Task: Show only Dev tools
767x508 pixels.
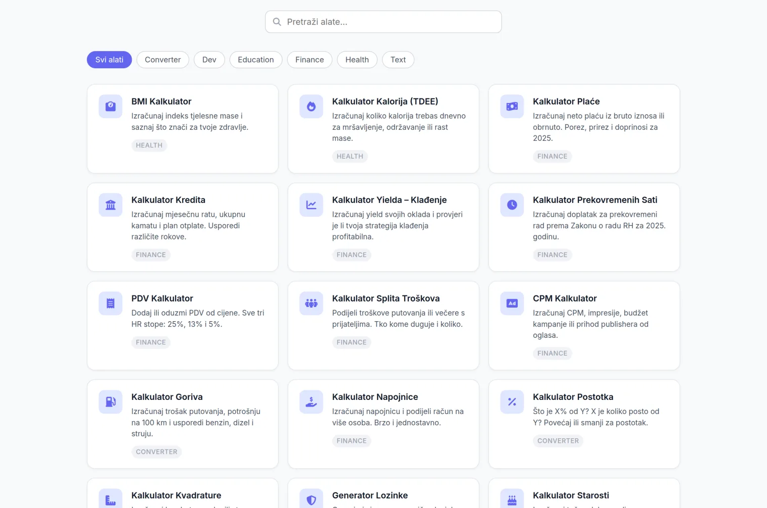Action: click(209, 60)
